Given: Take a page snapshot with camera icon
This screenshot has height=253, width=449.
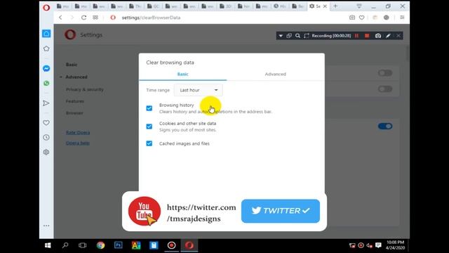Looking at the screenshot, I should [352, 18].
